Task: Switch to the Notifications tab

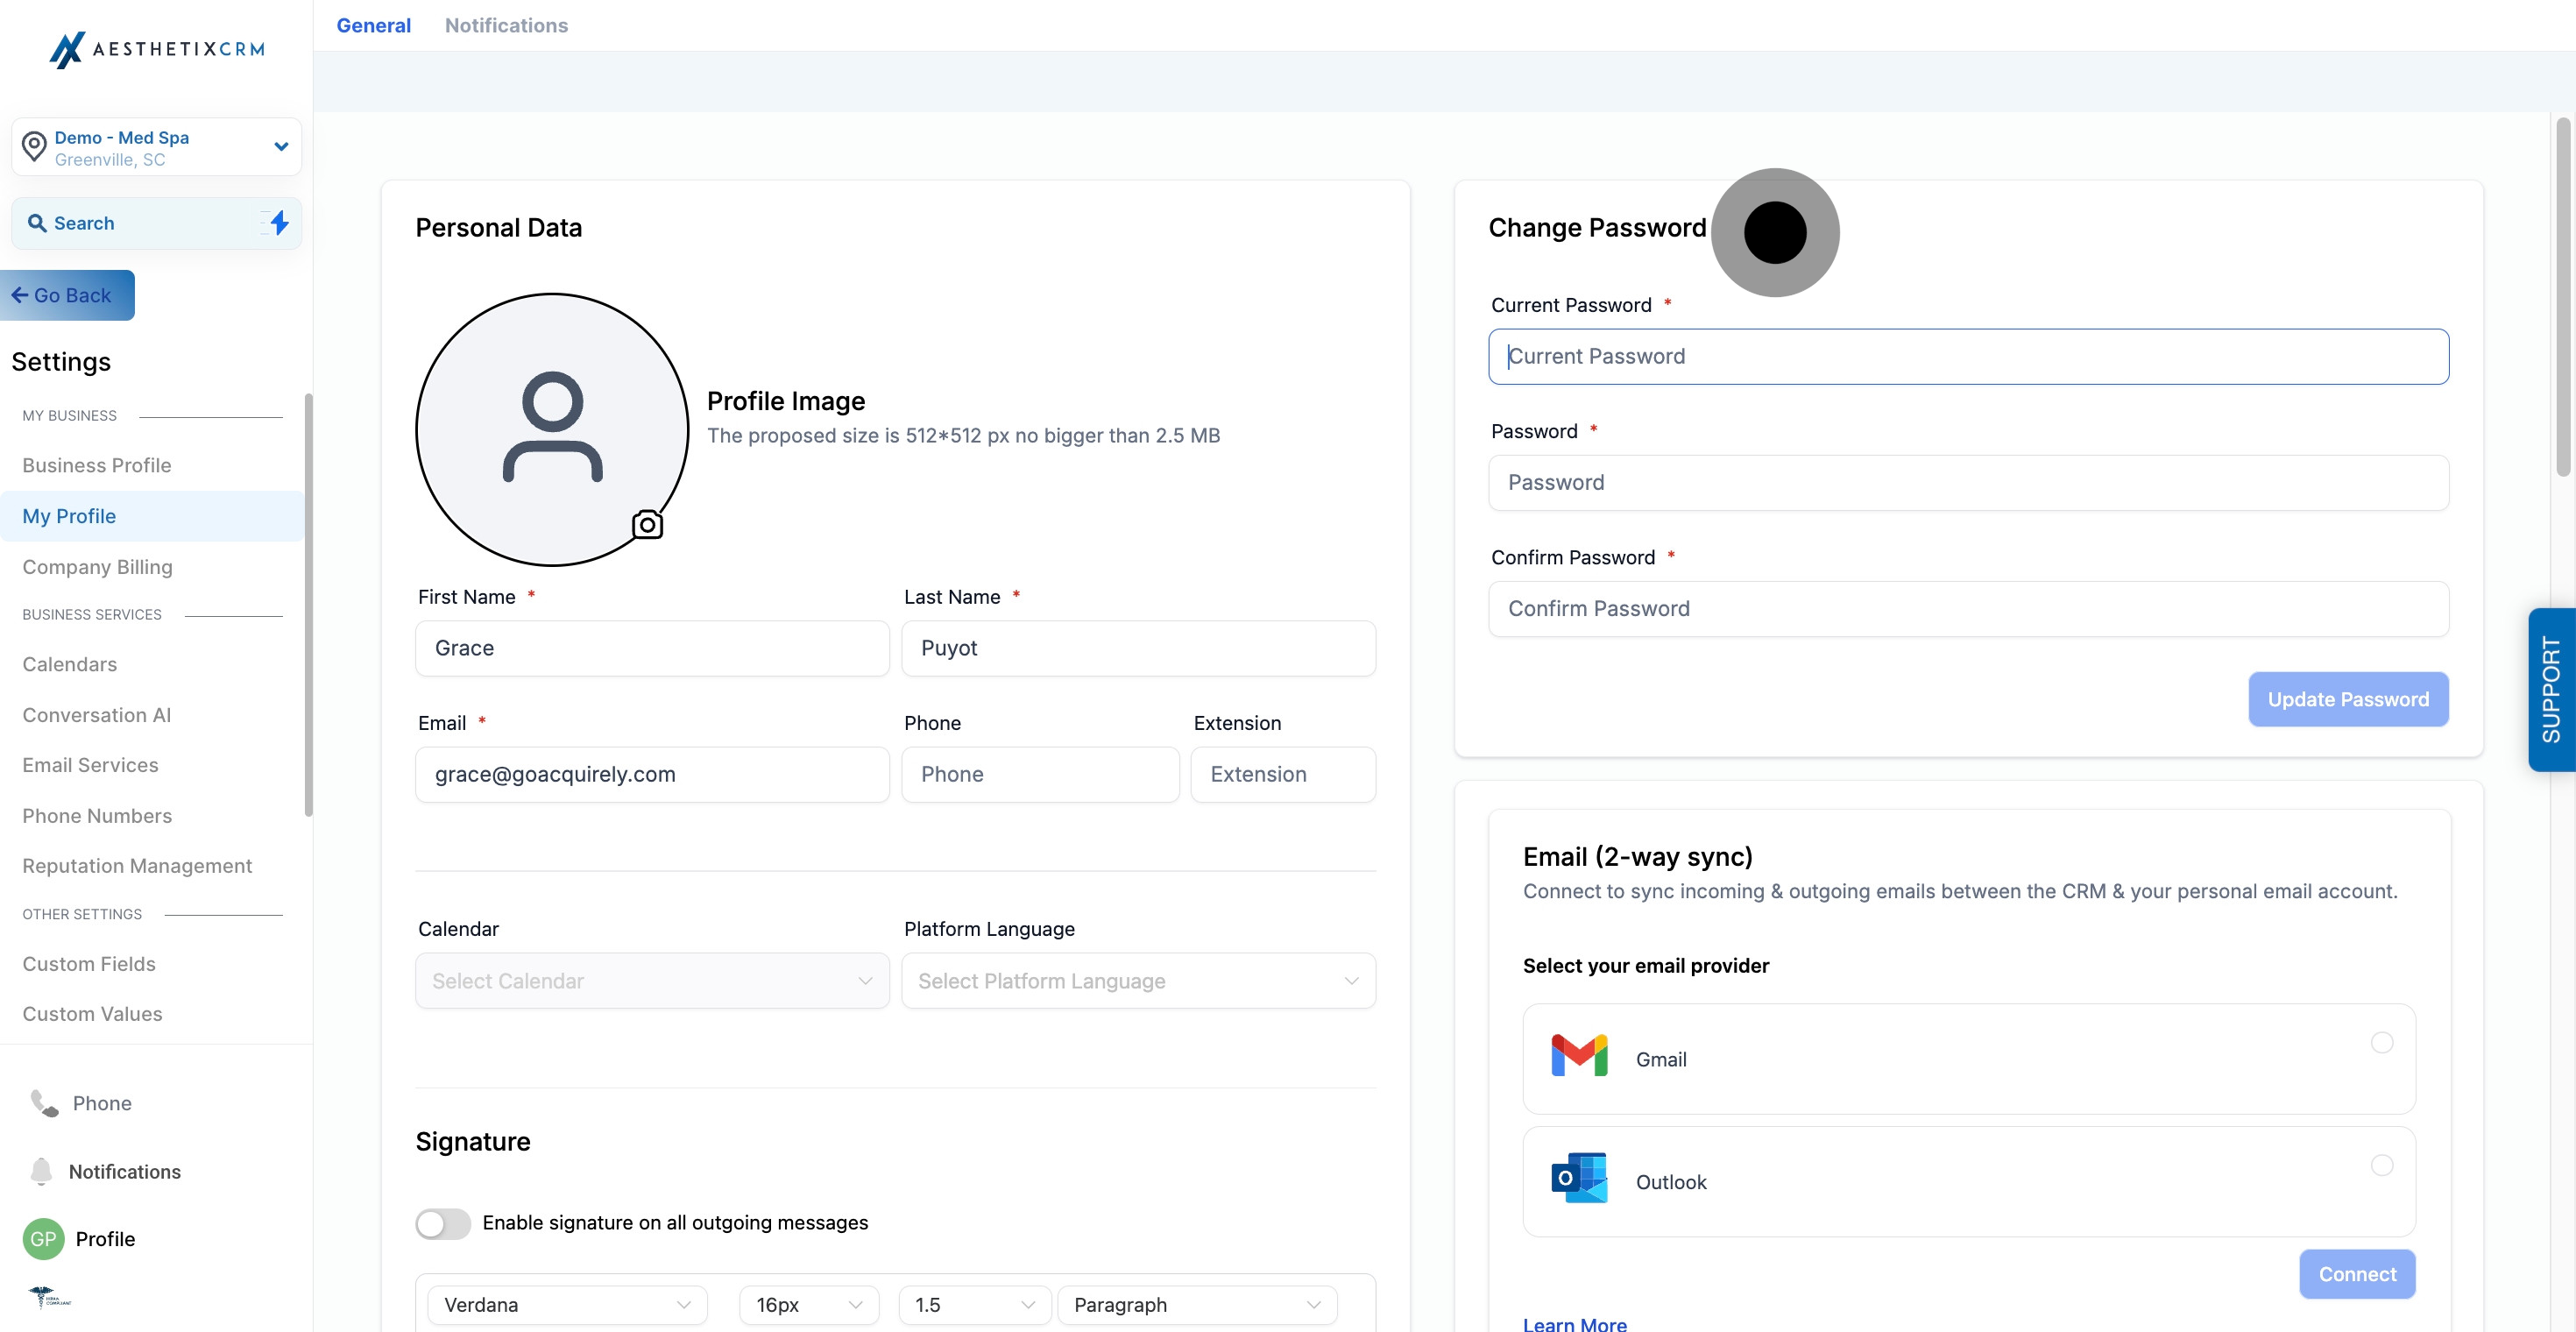Action: (x=506, y=25)
